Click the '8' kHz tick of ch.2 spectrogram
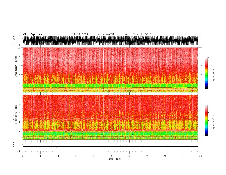The image size is (226, 175). pos(20,104)
